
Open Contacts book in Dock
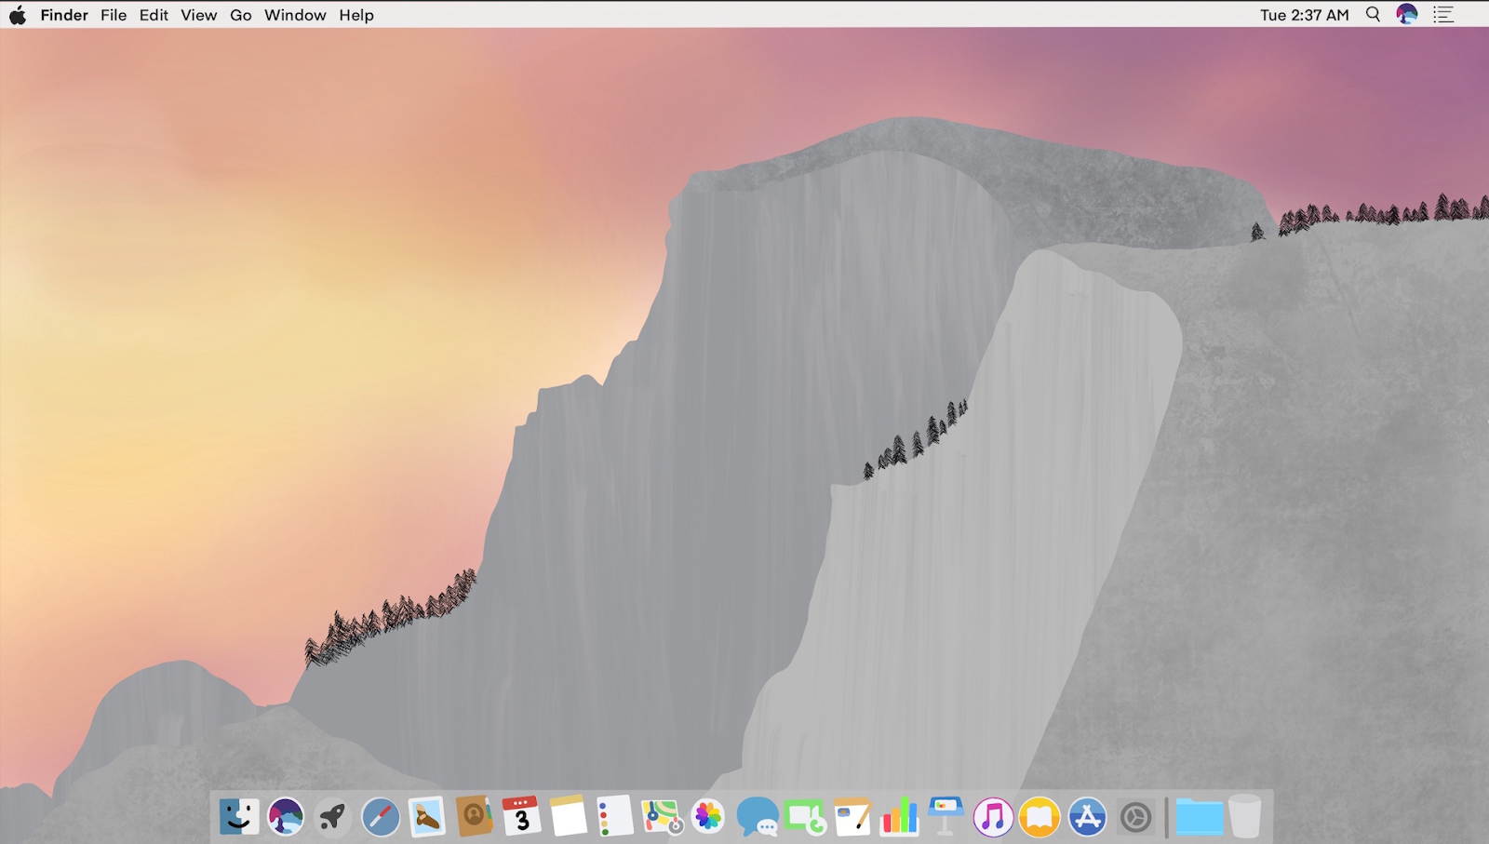pyautogui.click(x=475, y=817)
